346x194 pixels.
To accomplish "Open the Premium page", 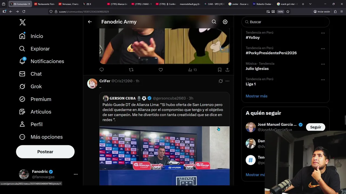I will [x=35, y=99].
